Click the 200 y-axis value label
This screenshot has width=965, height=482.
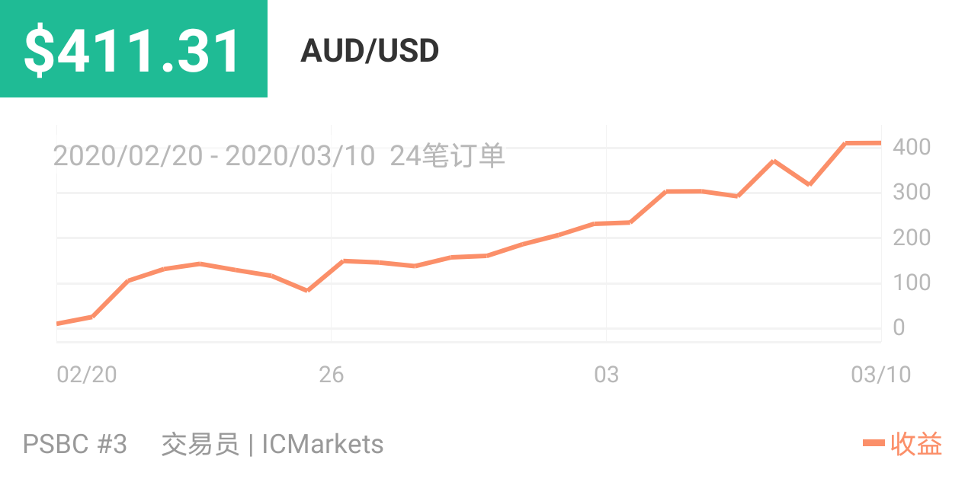pos(912,238)
